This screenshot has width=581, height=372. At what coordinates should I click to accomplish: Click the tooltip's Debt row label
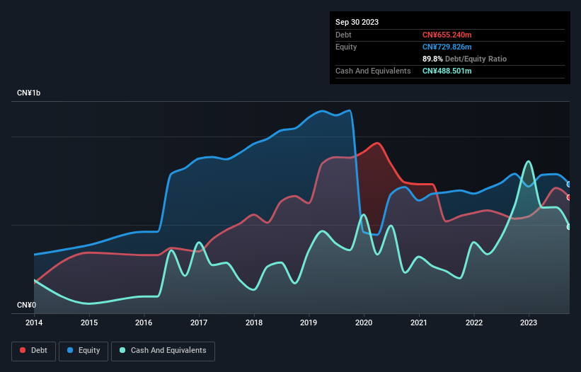coord(343,35)
